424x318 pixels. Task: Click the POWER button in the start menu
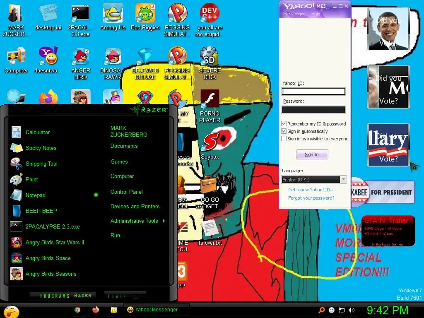(x=125, y=296)
